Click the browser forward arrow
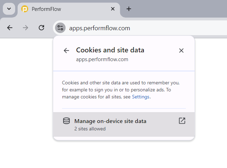Viewport: 227px width, 168px height. point(25,28)
